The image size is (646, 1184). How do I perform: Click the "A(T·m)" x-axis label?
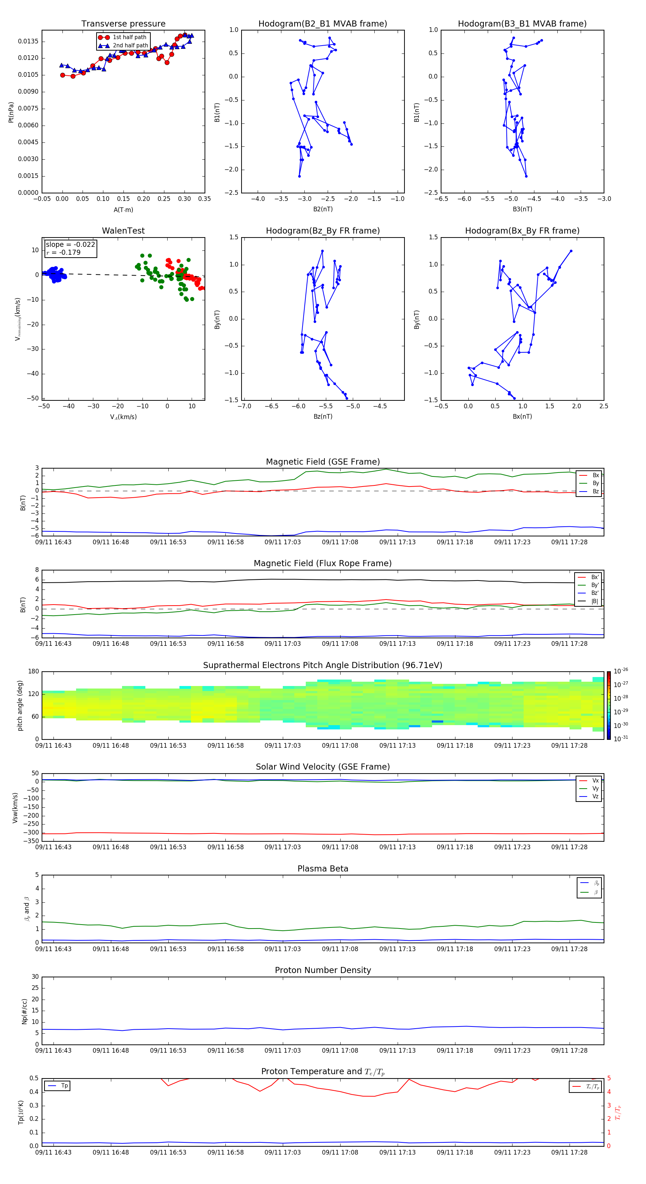coord(123,210)
